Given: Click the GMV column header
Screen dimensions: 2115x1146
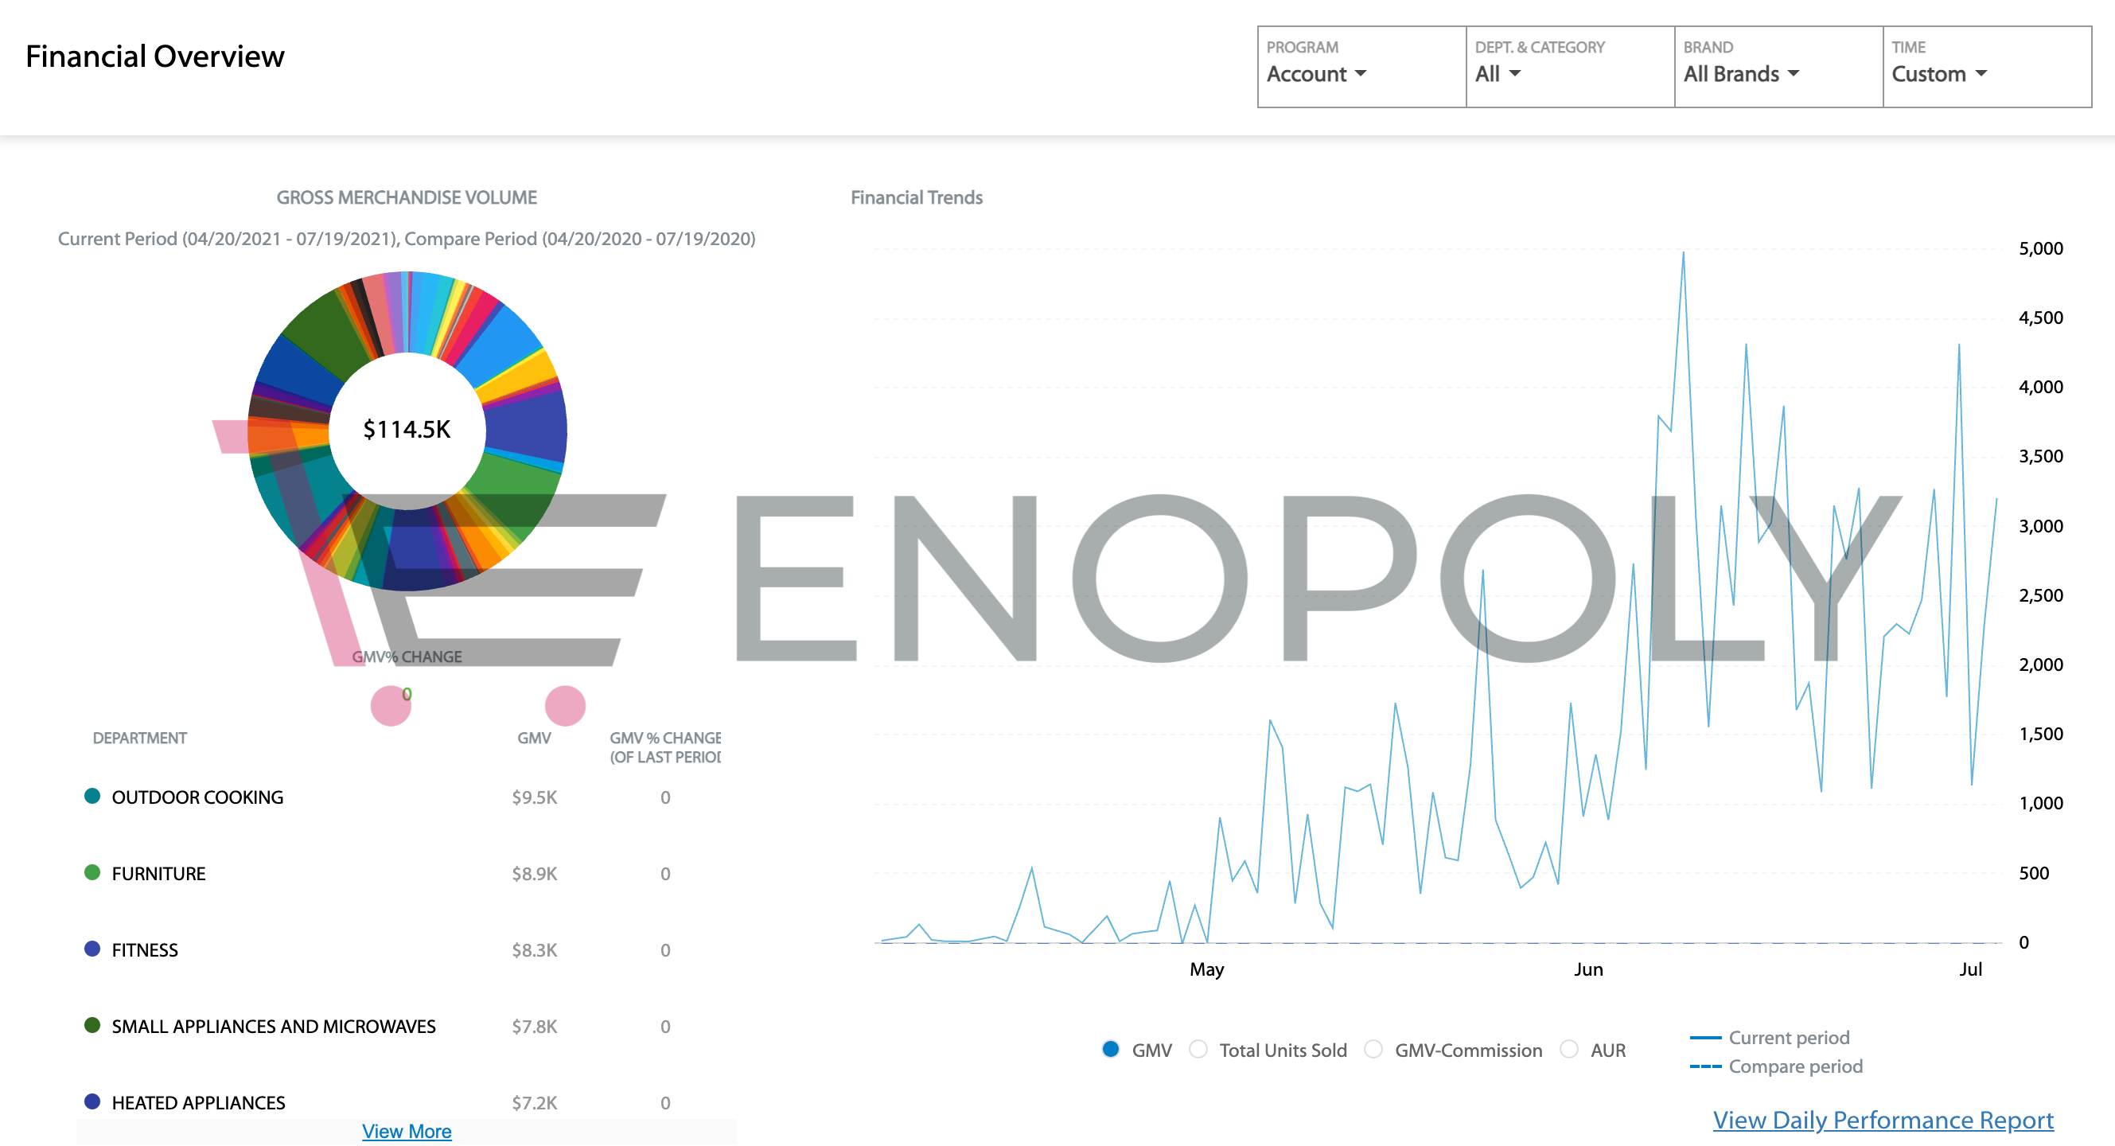Looking at the screenshot, I should (534, 738).
